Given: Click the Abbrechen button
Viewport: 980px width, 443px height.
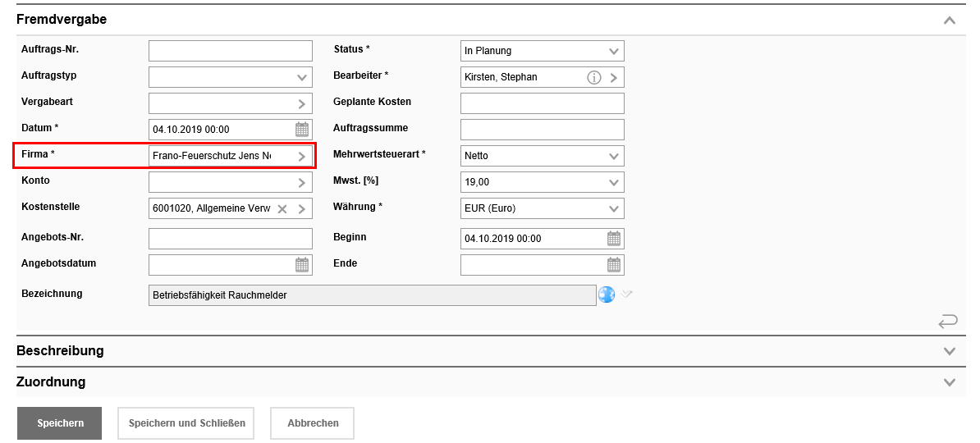Looking at the screenshot, I should (x=313, y=423).
